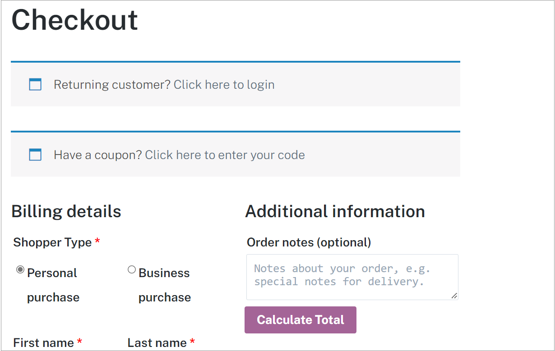Click the Additional information heading

(x=335, y=211)
